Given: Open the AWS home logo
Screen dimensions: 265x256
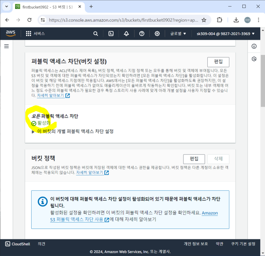Looking at the screenshot, I should coord(11,33).
